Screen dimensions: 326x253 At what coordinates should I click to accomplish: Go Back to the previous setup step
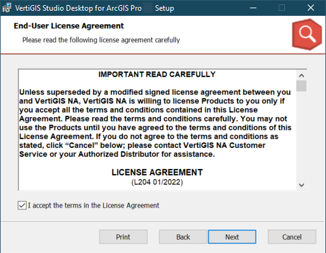point(183,237)
